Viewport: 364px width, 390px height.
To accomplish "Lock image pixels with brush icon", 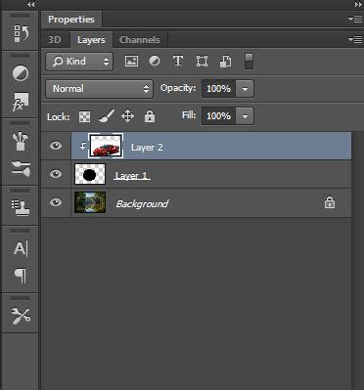I will tap(107, 116).
